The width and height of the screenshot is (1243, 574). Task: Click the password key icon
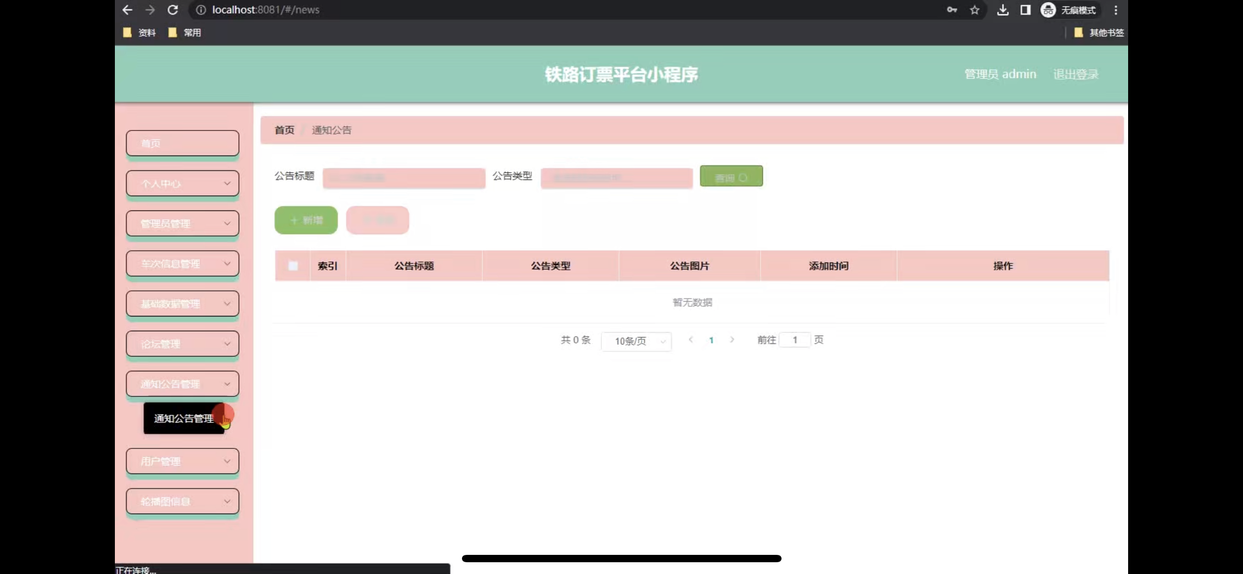(x=951, y=10)
